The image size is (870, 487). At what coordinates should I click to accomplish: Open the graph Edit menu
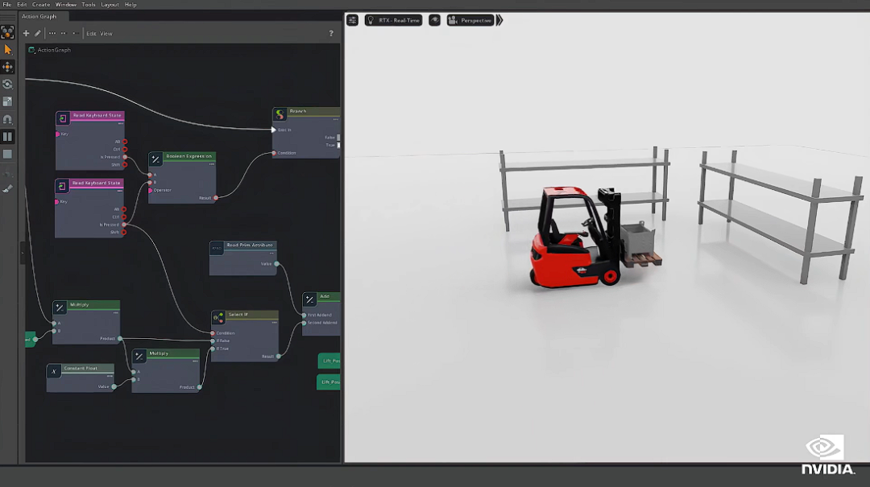click(91, 33)
